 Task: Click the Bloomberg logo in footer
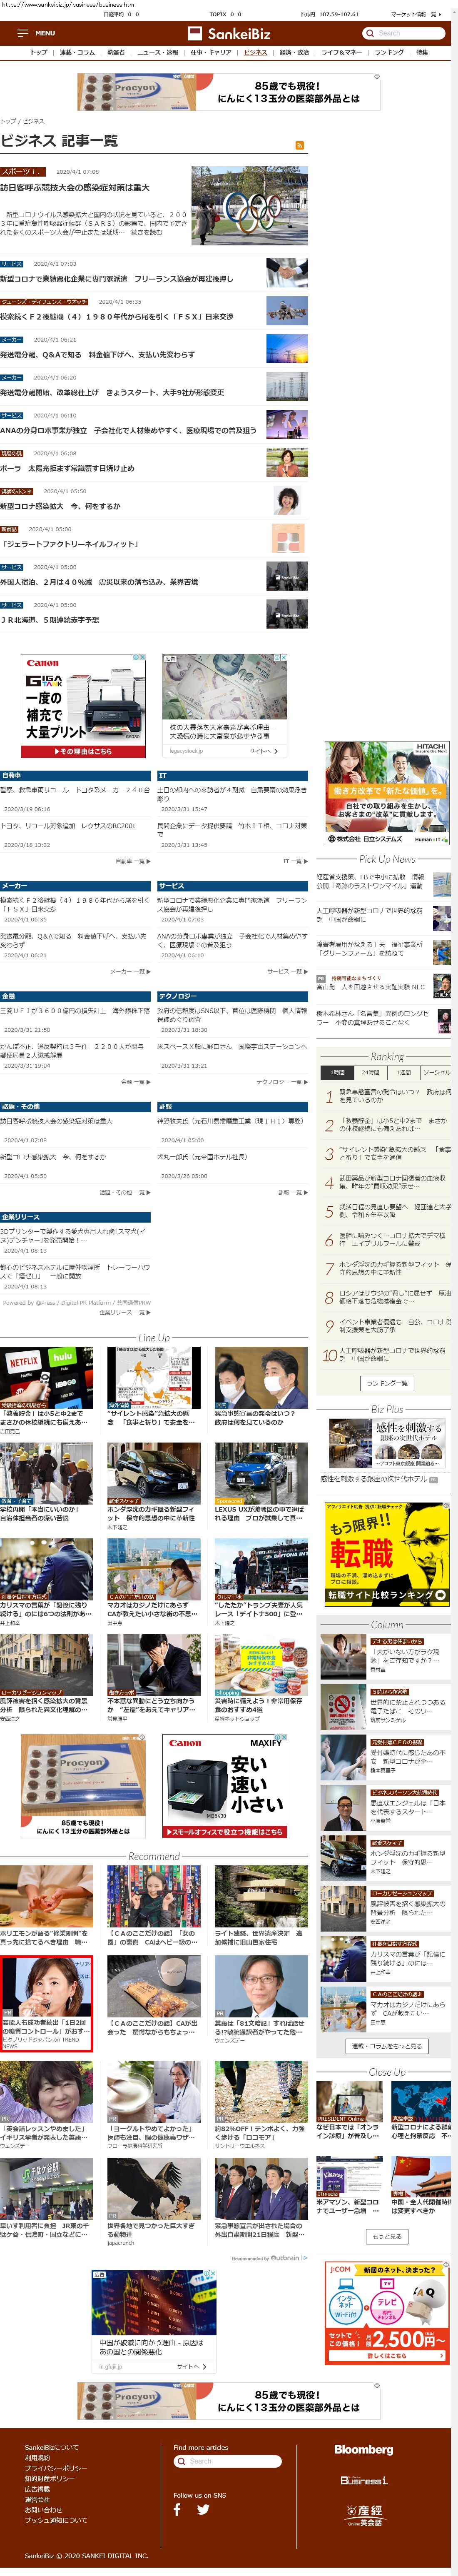[x=363, y=2450]
